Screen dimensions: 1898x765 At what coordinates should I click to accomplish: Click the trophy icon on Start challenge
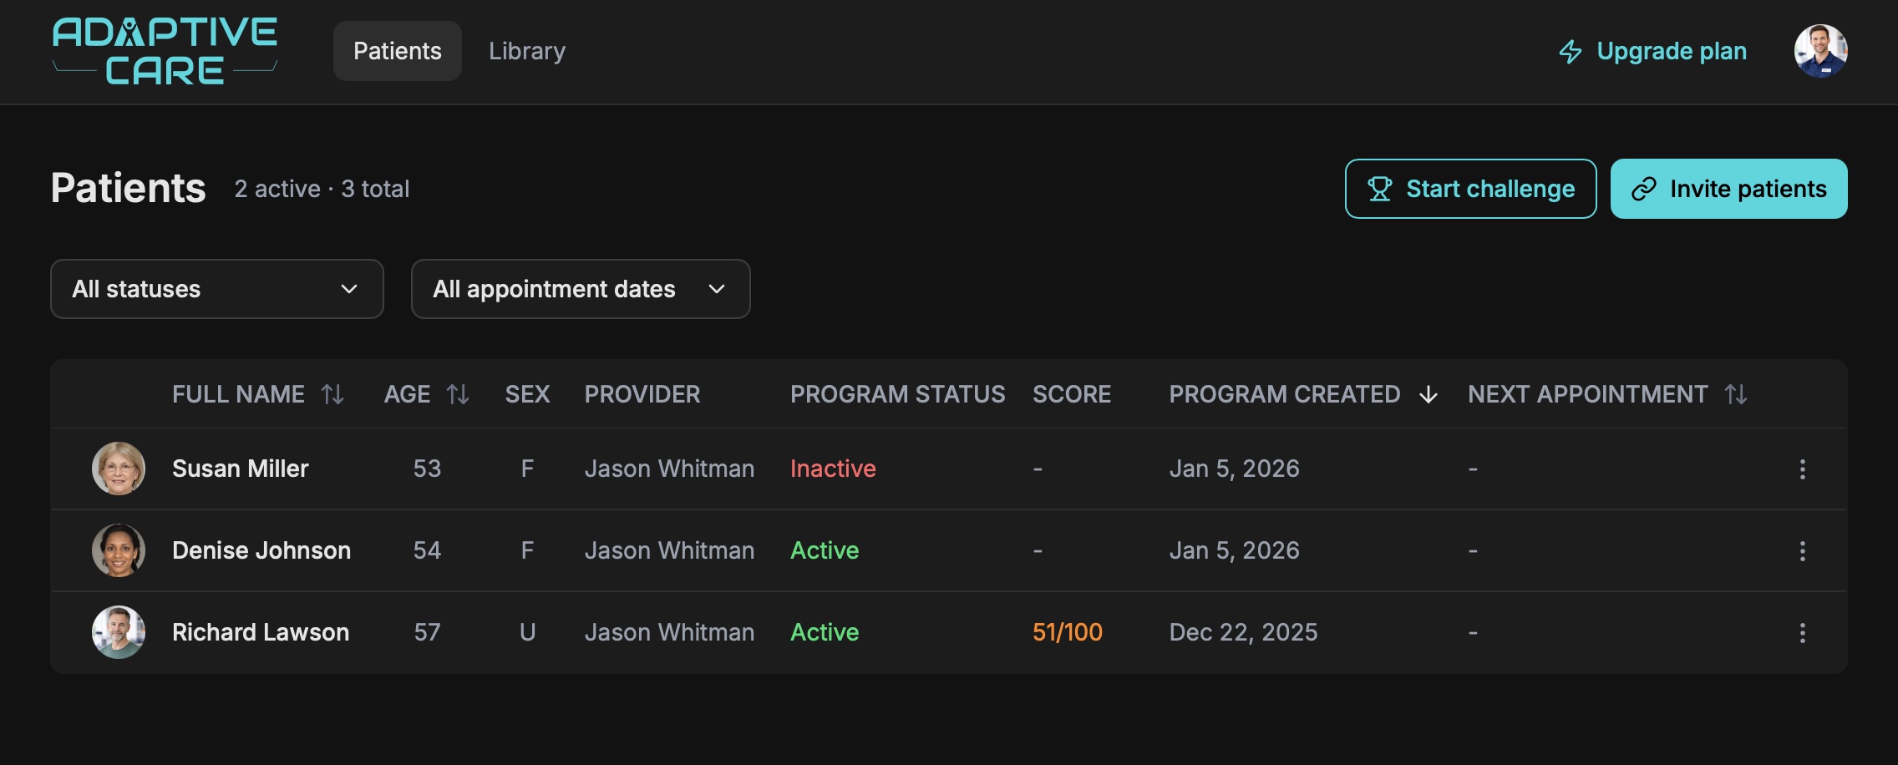coord(1380,189)
